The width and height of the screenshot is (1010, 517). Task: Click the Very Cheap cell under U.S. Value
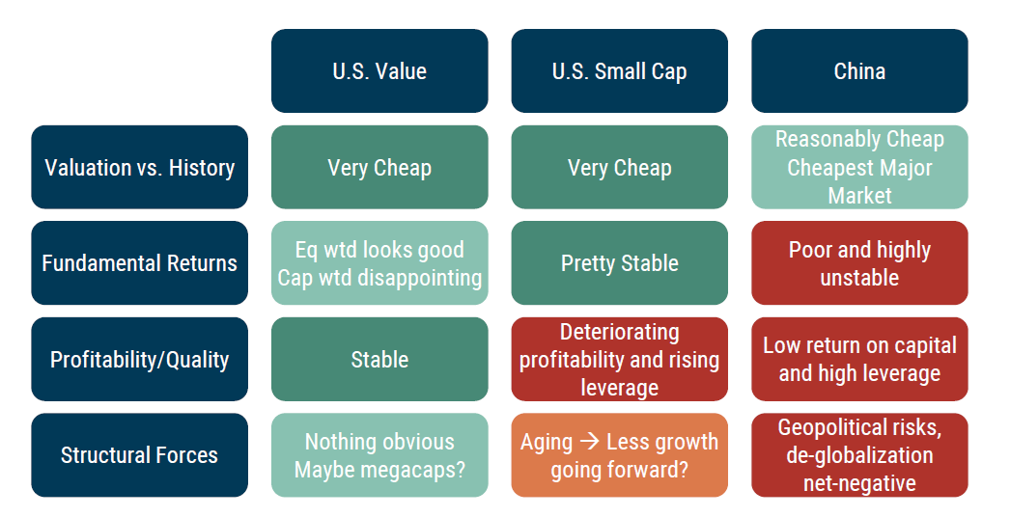coord(379,167)
